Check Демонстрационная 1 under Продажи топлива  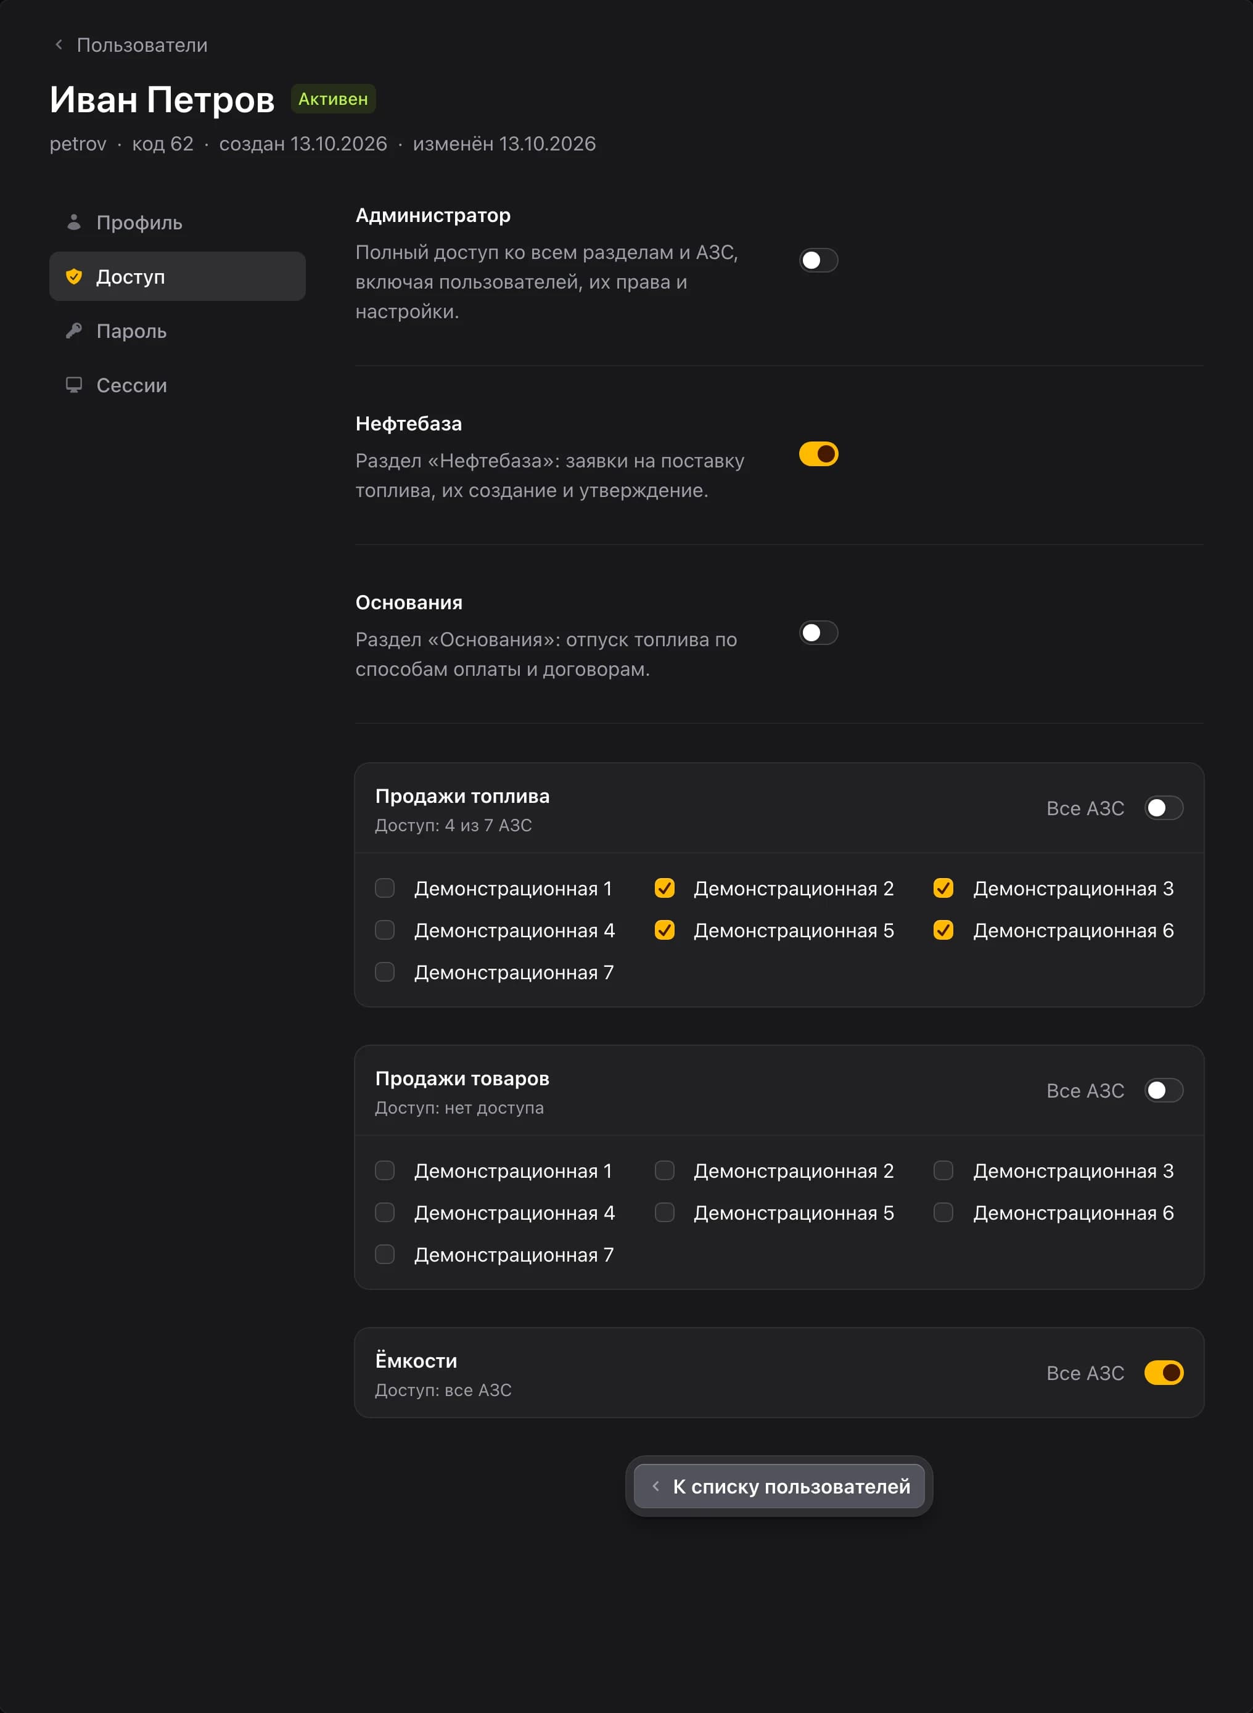tap(385, 888)
